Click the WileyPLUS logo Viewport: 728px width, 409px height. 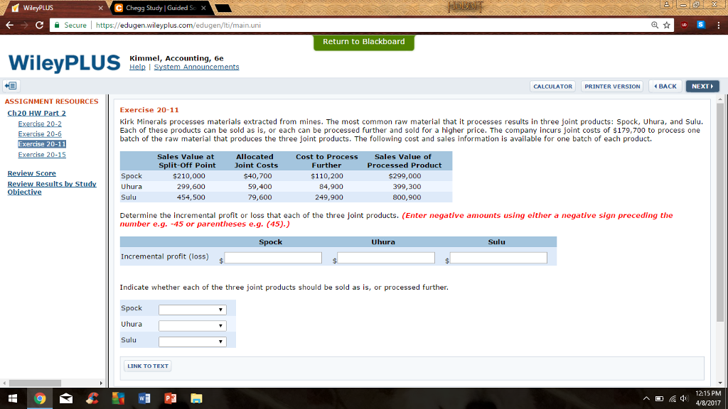pyautogui.click(x=64, y=63)
